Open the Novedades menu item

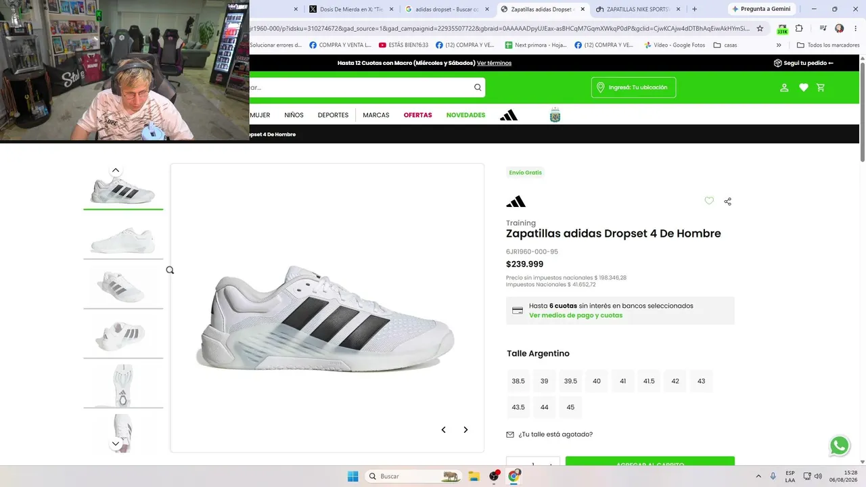point(465,115)
